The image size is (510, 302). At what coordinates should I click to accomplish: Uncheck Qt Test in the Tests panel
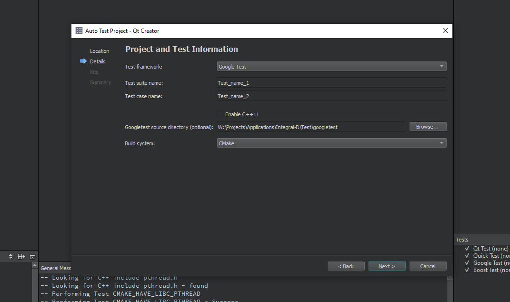click(467, 249)
